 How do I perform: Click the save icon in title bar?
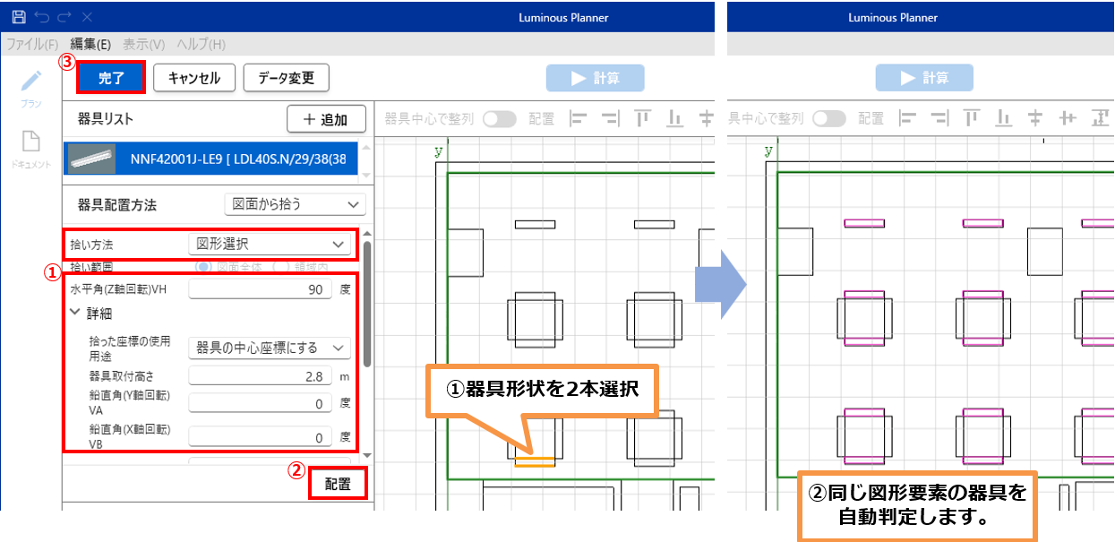pos(18,17)
